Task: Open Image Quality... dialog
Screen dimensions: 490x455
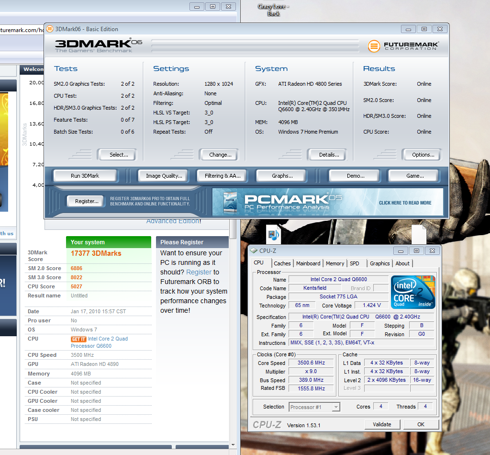Action: (164, 176)
